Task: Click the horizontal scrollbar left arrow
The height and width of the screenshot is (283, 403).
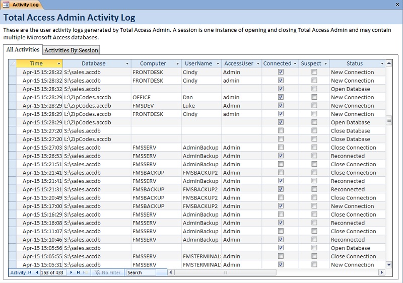Action: tap(171, 272)
